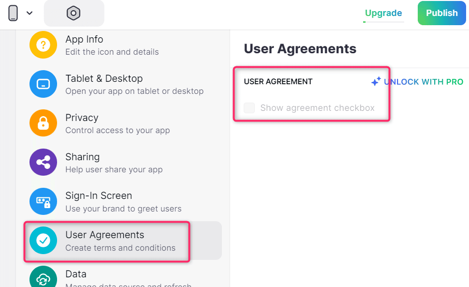Click the orange Privacy lock icon
This screenshot has height=287, width=469.
(44, 123)
